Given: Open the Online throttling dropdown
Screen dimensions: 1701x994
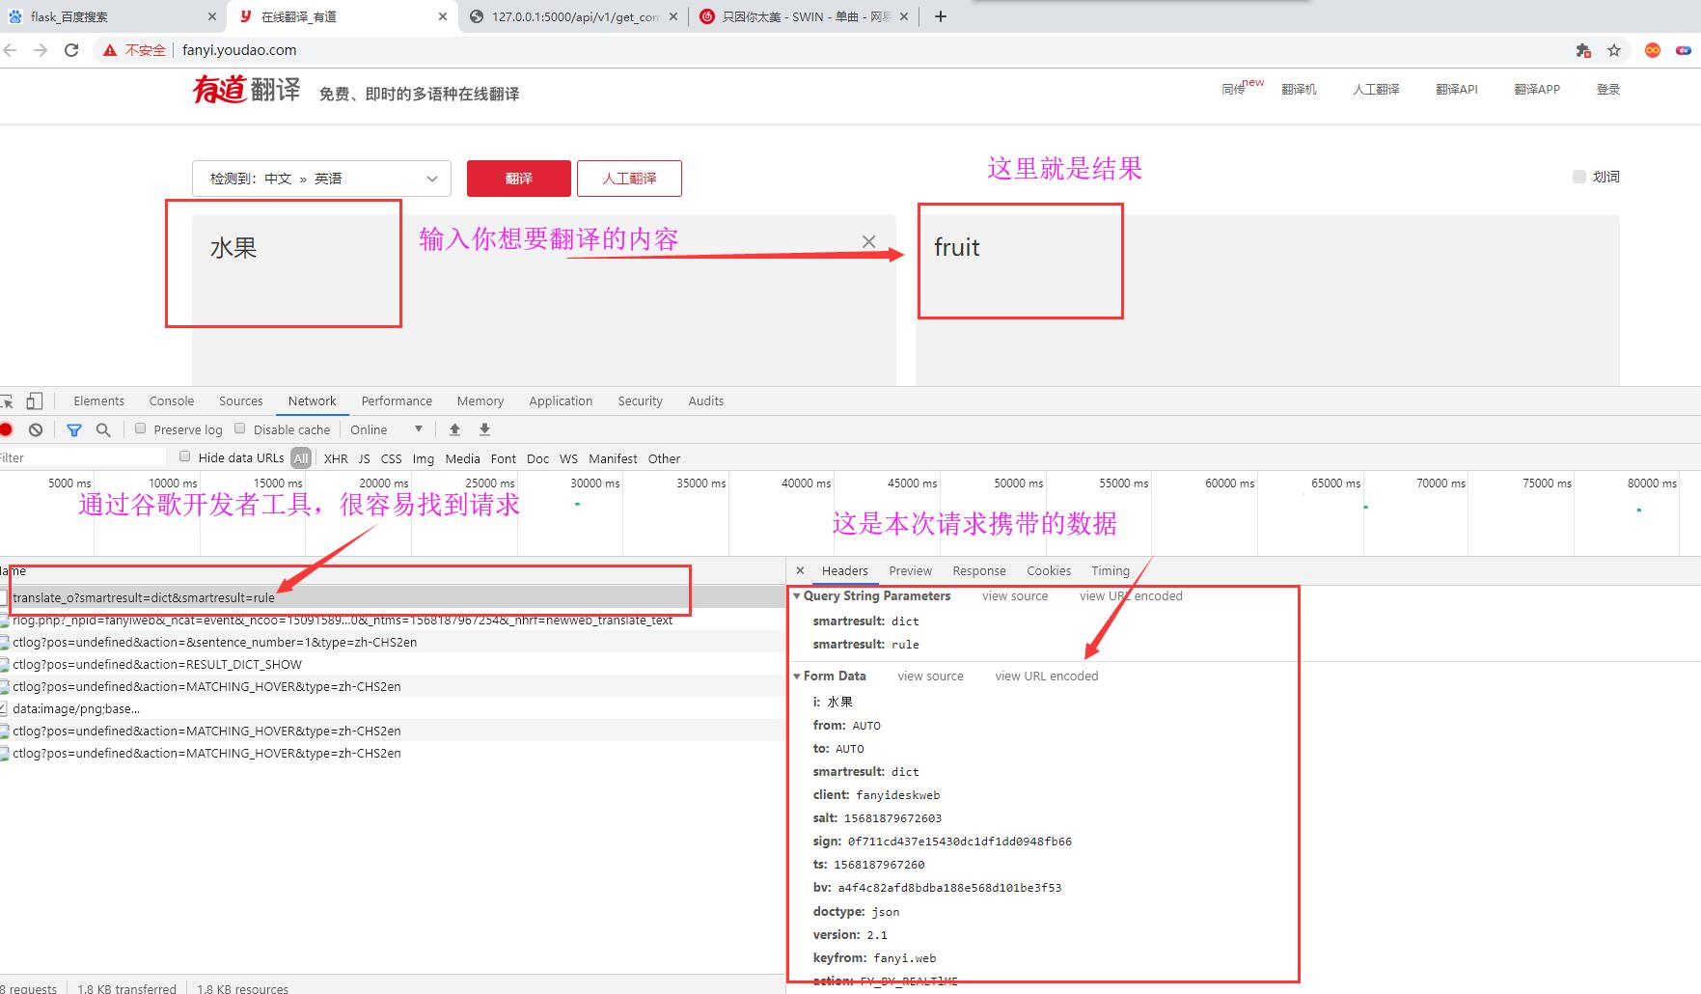Looking at the screenshot, I should [386, 429].
